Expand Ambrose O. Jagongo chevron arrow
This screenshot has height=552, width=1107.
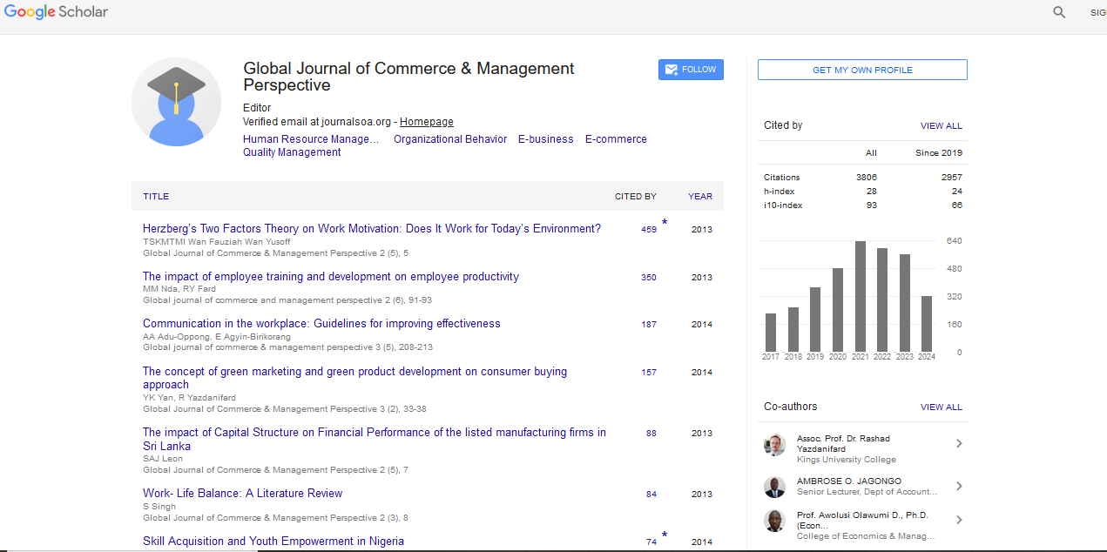pyautogui.click(x=959, y=487)
